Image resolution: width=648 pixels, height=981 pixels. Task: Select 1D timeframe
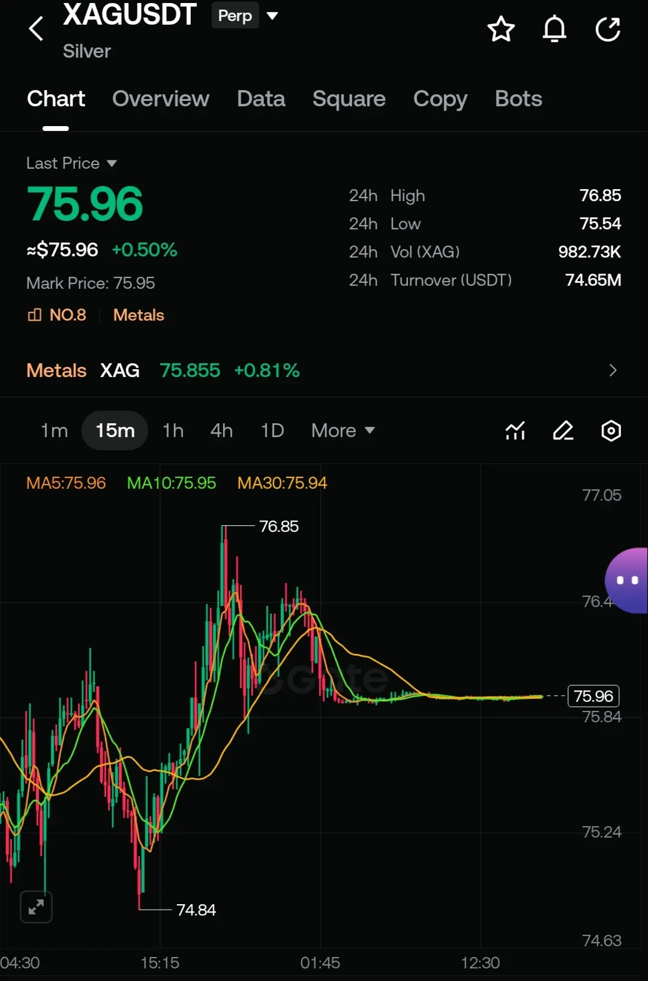coord(272,430)
